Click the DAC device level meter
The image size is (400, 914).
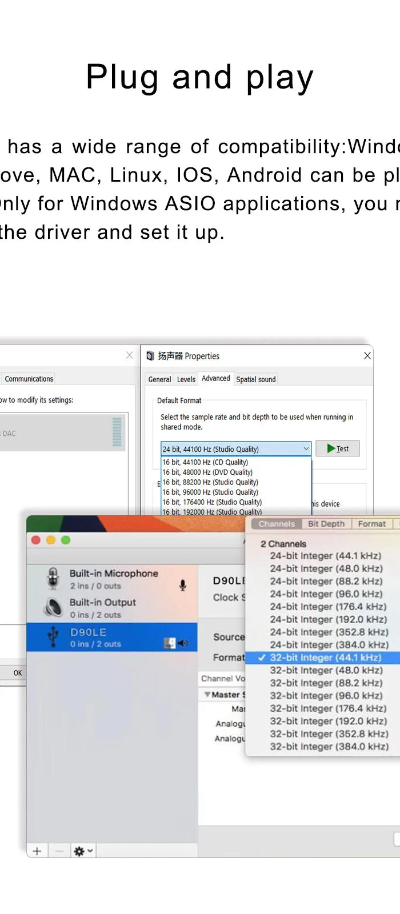pos(117,432)
